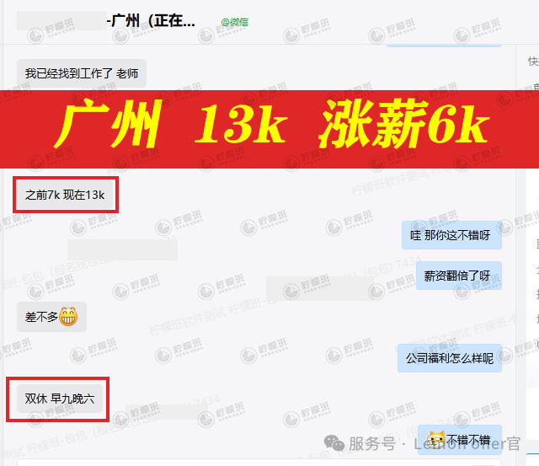Screen dimensions: 539x466
Task: Select the message 我已经找到工作了 老师
Action: 82,73
